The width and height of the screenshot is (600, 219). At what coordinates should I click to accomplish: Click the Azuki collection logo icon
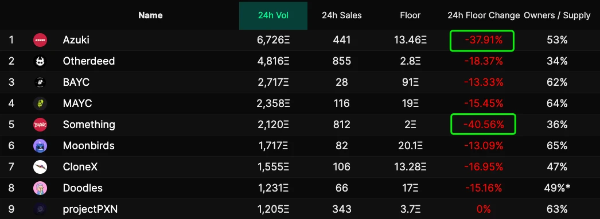tap(40, 39)
